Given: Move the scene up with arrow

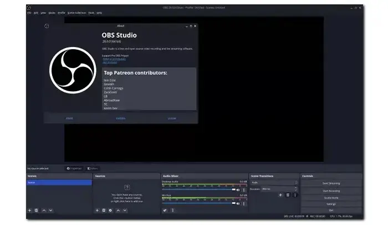Looking at the screenshot, I should pyautogui.click(x=44, y=210).
